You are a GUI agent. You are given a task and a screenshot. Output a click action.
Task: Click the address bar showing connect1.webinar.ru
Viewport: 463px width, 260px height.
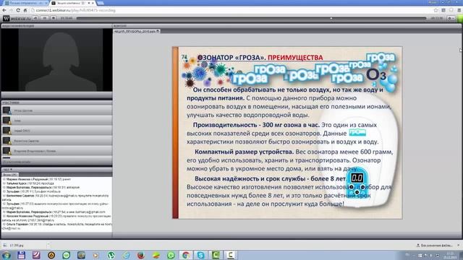tap(230, 10)
